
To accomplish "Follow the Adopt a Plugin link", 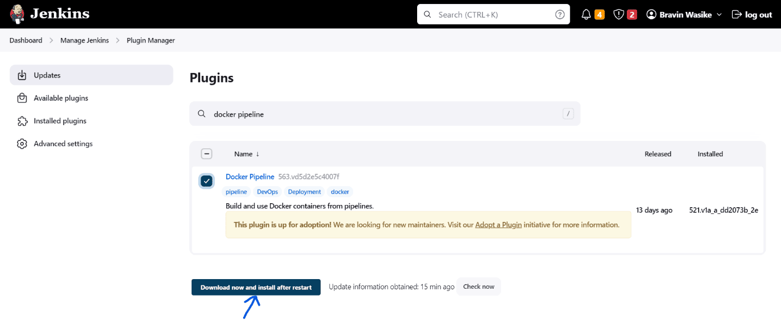I will [498, 225].
